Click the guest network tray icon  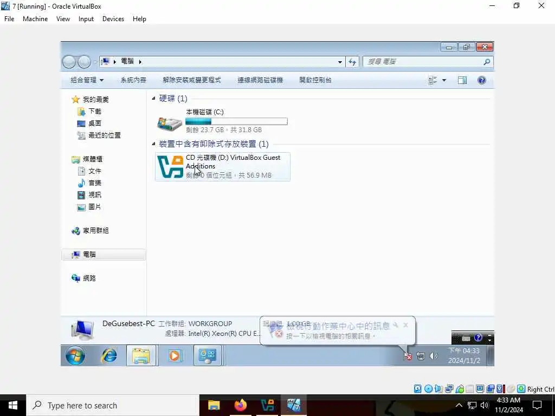point(421,356)
